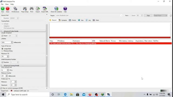Click the green New trace icon
Image resolution: width=173 pixels, height=97 pixels.
point(3,9)
